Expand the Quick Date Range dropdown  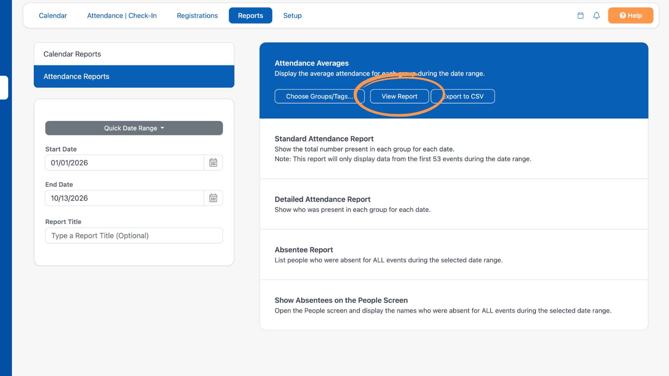(134, 128)
